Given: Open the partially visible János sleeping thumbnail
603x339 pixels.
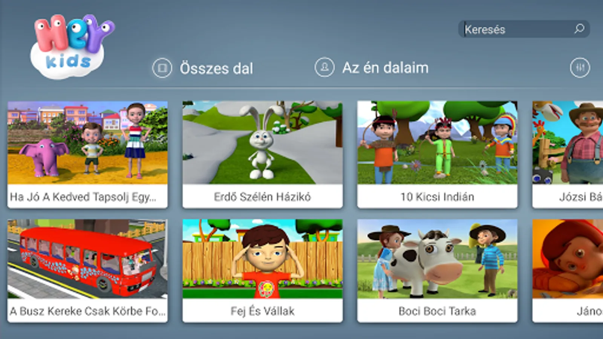Looking at the screenshot, I should (568, 259).
